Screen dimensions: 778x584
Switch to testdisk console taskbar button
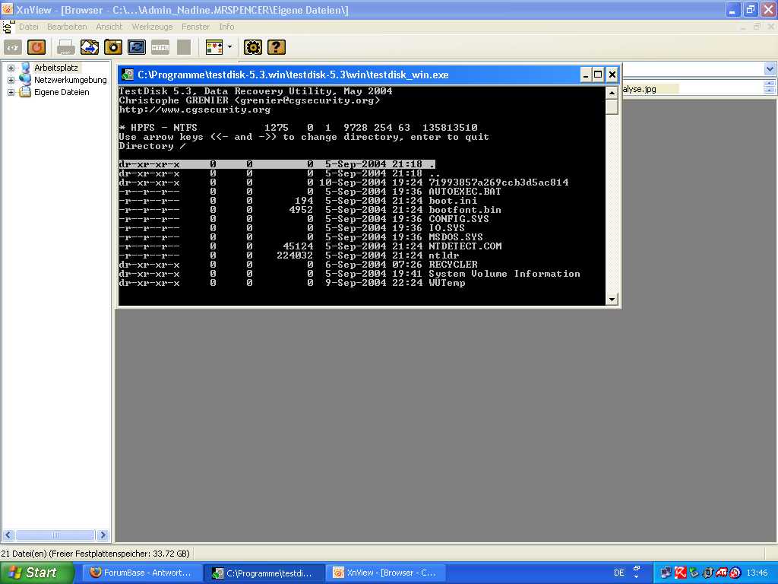[x=264, y=573]
